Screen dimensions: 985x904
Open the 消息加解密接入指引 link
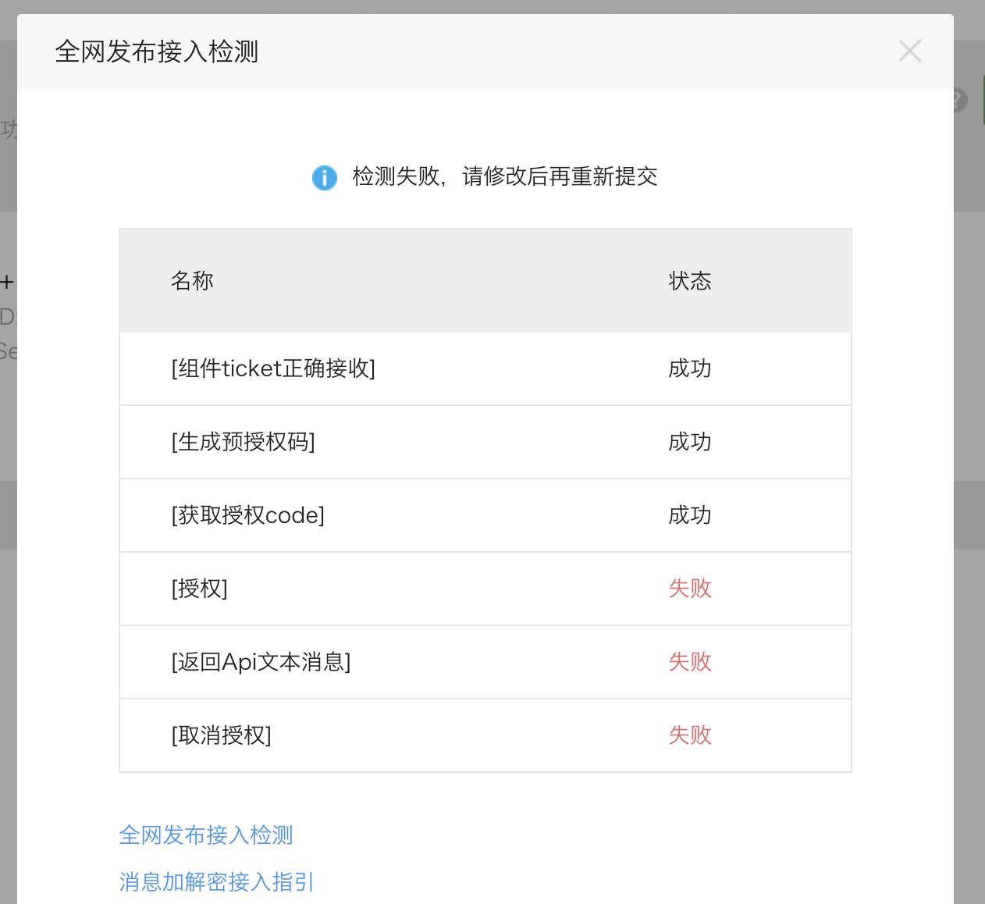pyautogui.click(x=216, y=882)
